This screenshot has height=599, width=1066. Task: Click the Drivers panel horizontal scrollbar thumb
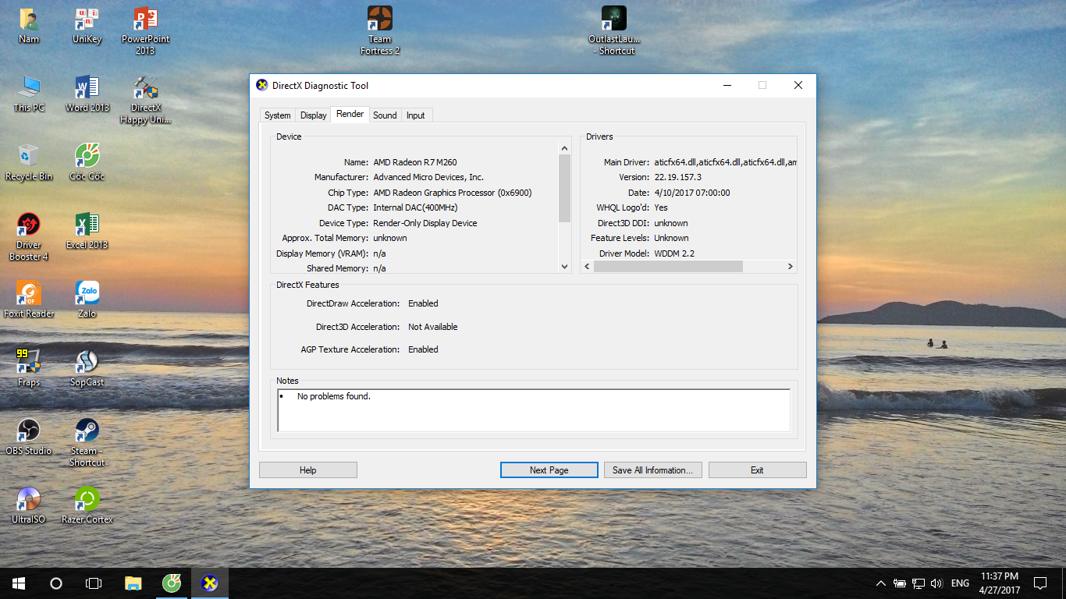coord(668,267)
